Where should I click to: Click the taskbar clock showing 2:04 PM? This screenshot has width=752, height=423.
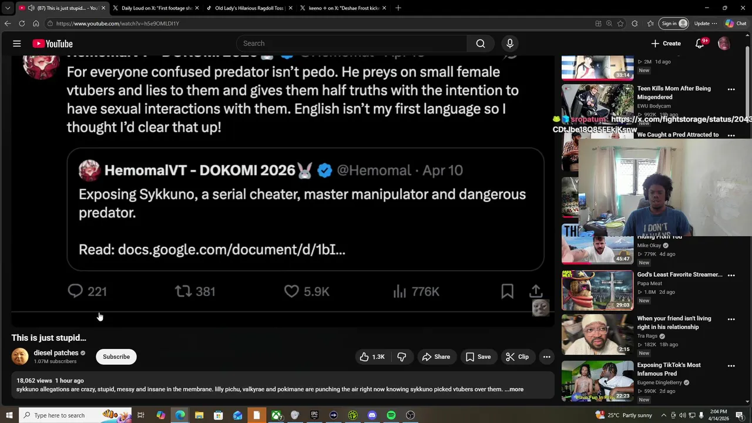tap(719, 415)
